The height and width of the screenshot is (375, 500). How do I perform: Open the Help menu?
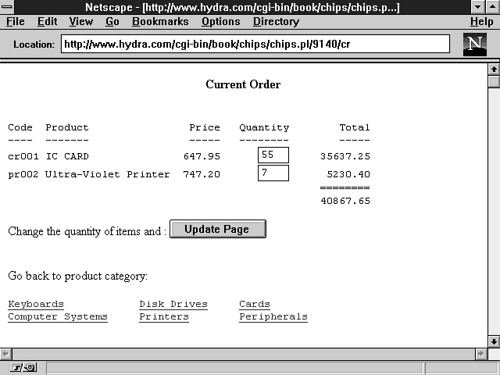point(481,22)
